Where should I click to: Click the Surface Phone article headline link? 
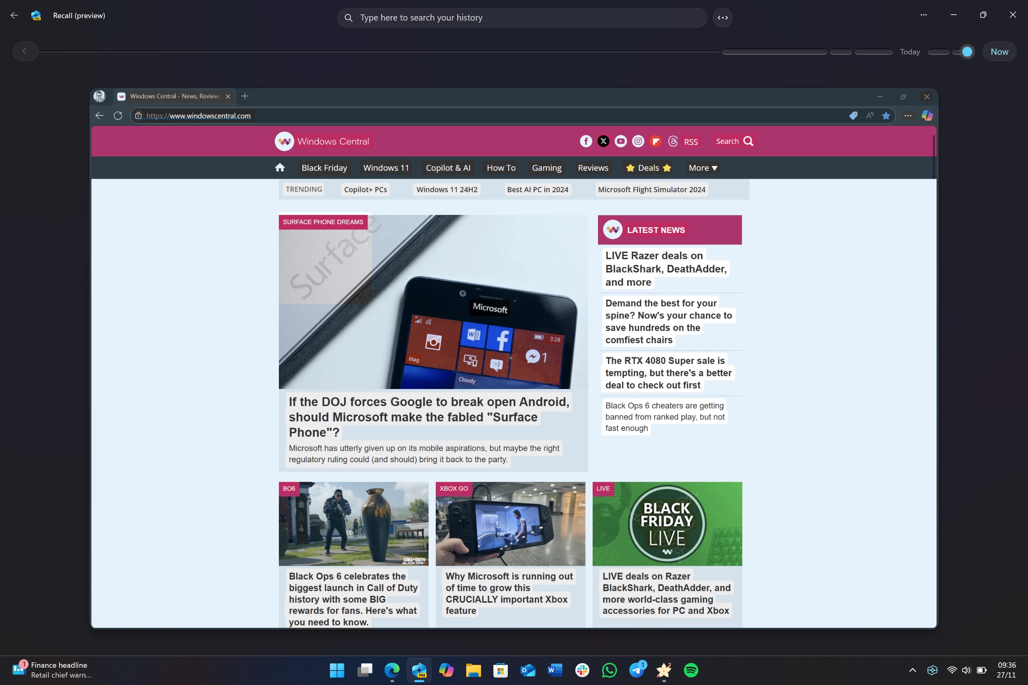click(428, 417)
